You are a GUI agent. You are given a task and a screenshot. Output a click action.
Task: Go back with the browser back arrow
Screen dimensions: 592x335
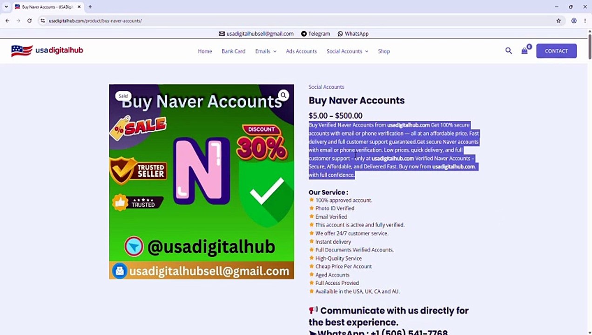click(x=7, y=20)
